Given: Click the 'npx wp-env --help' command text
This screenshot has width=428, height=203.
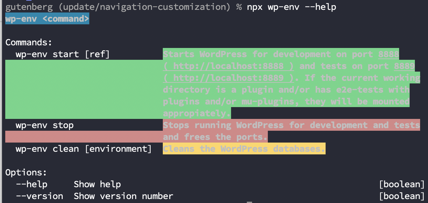Looking at the screenshot, I should click(x=291, y=7).
